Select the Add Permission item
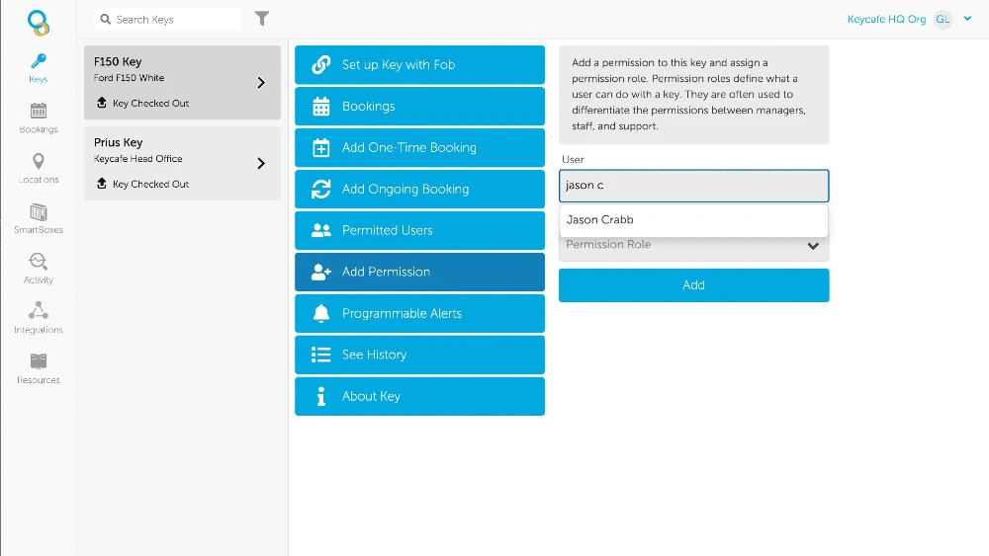This screenshot has width=989, height=556. click(x=419, y=272)
